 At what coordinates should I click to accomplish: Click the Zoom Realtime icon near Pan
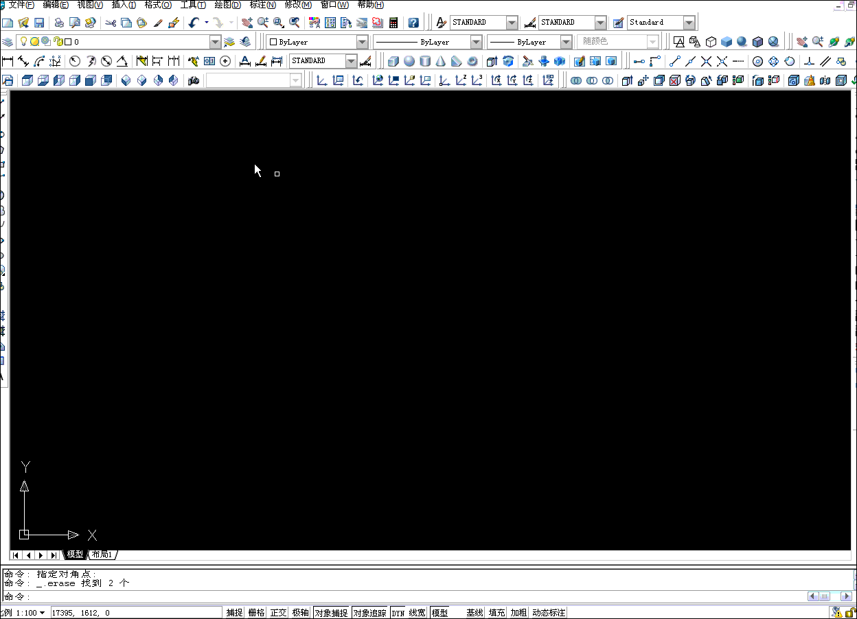click(x=263, y=23)
